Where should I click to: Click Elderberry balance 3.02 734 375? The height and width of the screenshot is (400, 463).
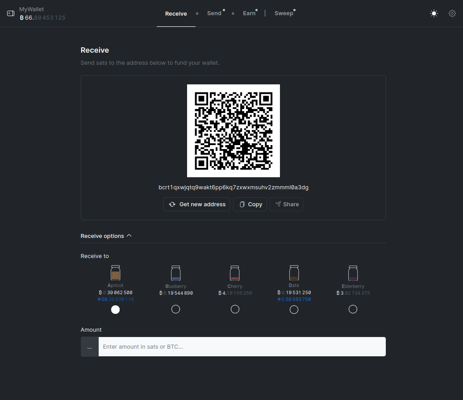click(x=353, y=293)
